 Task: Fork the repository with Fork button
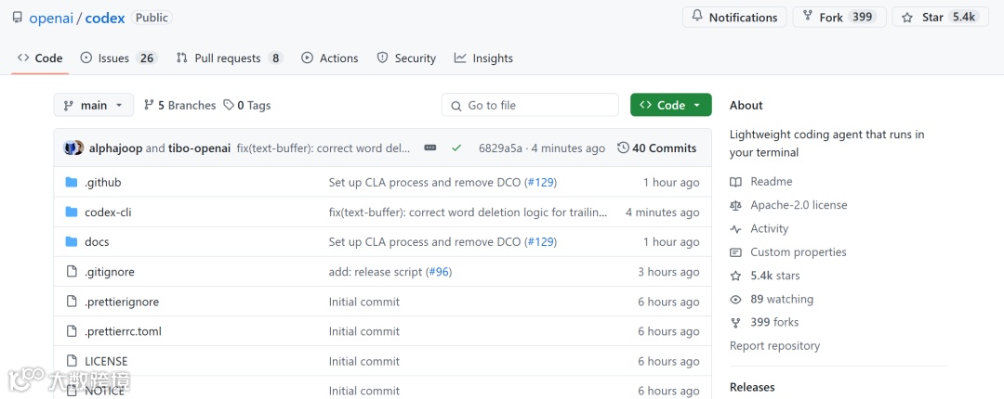(x=839, y=18)
